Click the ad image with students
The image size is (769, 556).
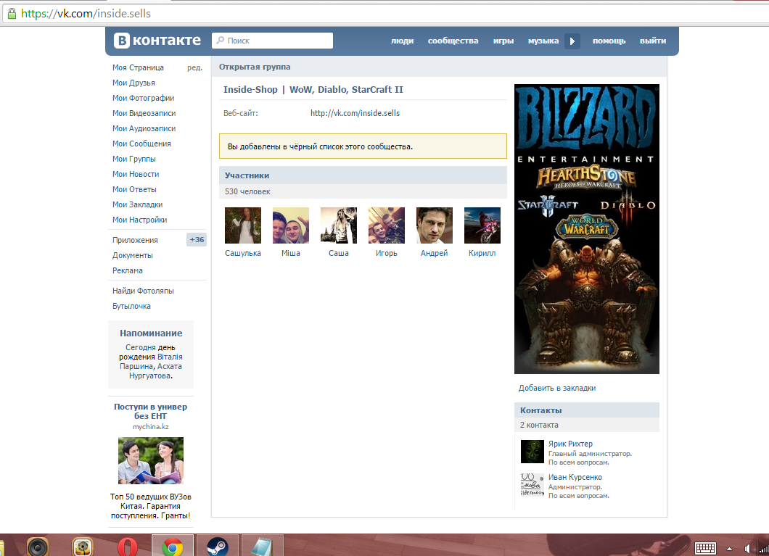151,460
